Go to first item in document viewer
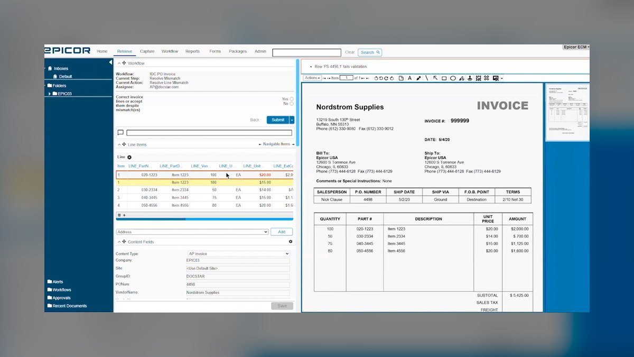 [324, 78]
